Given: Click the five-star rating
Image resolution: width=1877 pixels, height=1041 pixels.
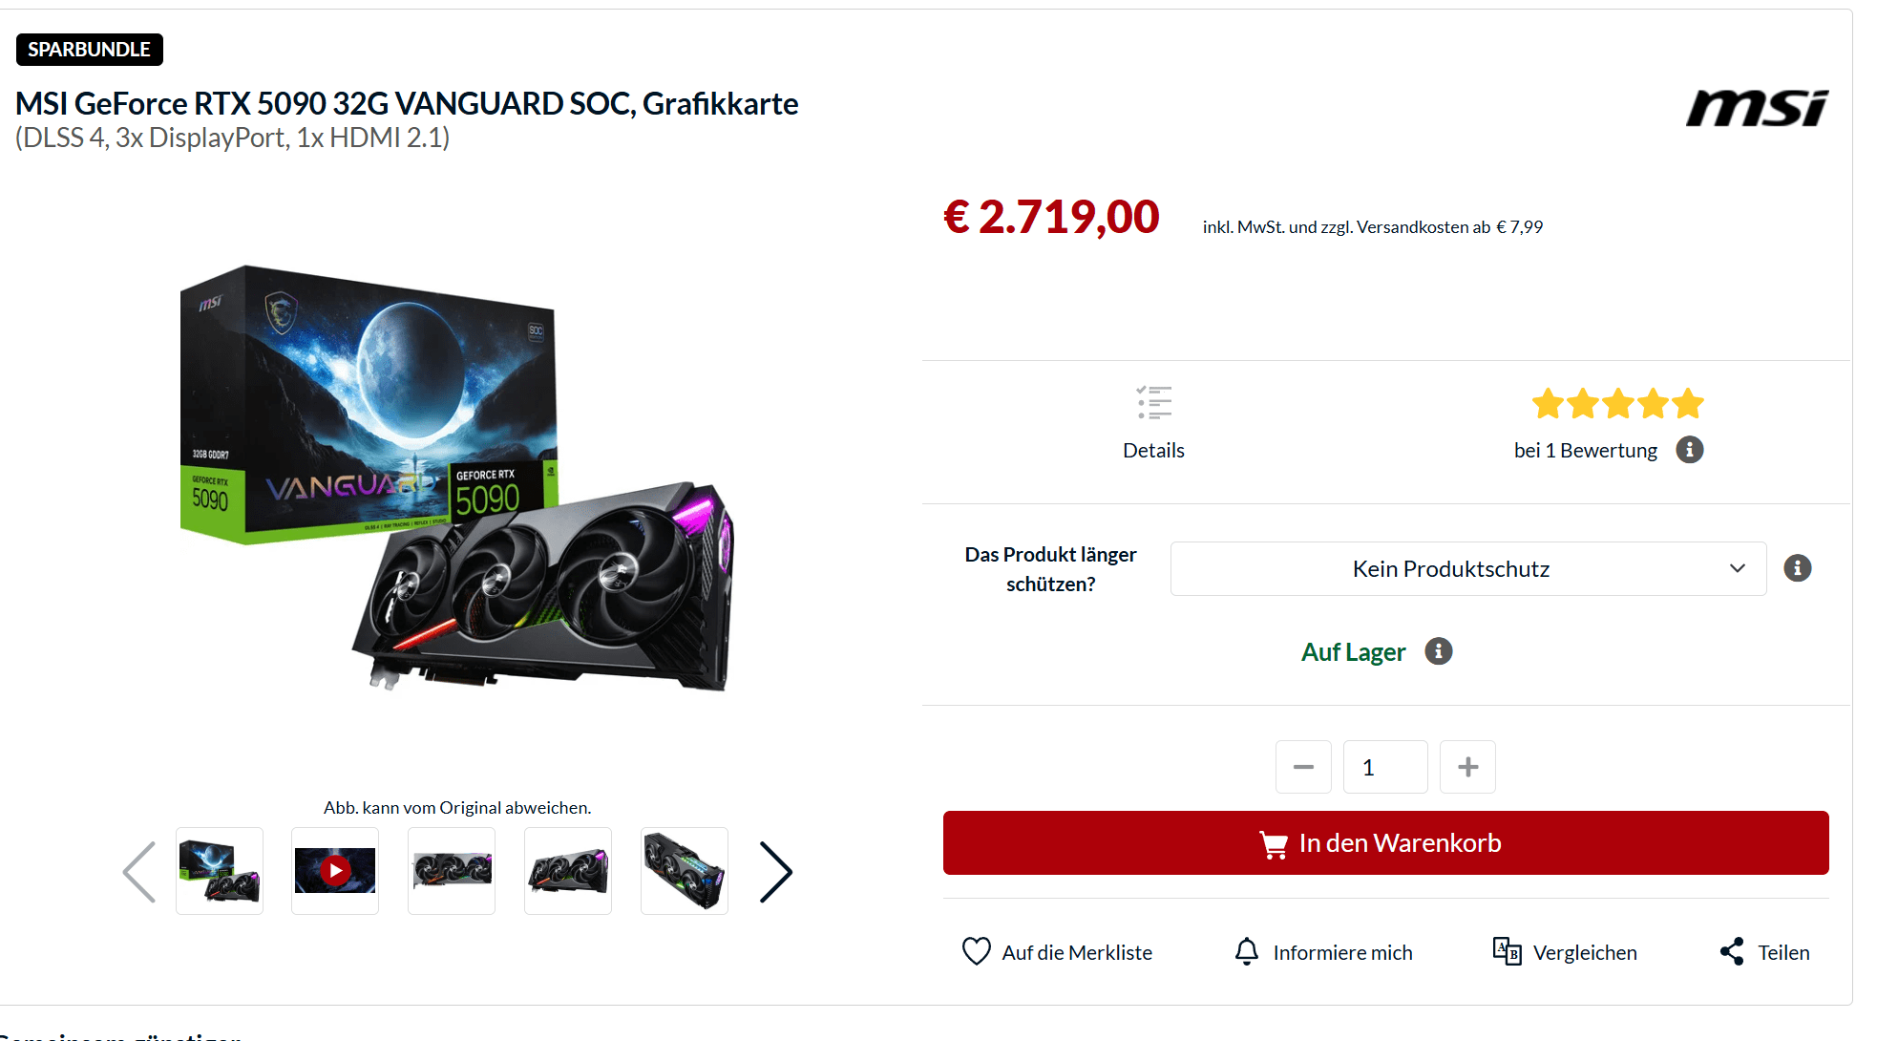Looking at the screenshot, I should (1618, 404).
